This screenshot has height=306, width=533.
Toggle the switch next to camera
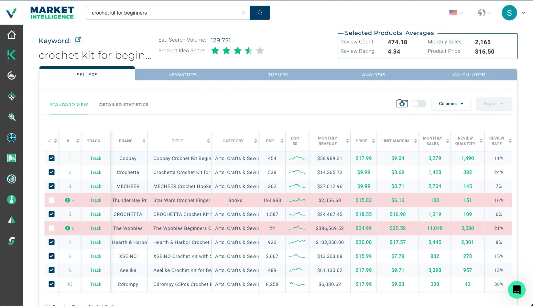(419, 103)
